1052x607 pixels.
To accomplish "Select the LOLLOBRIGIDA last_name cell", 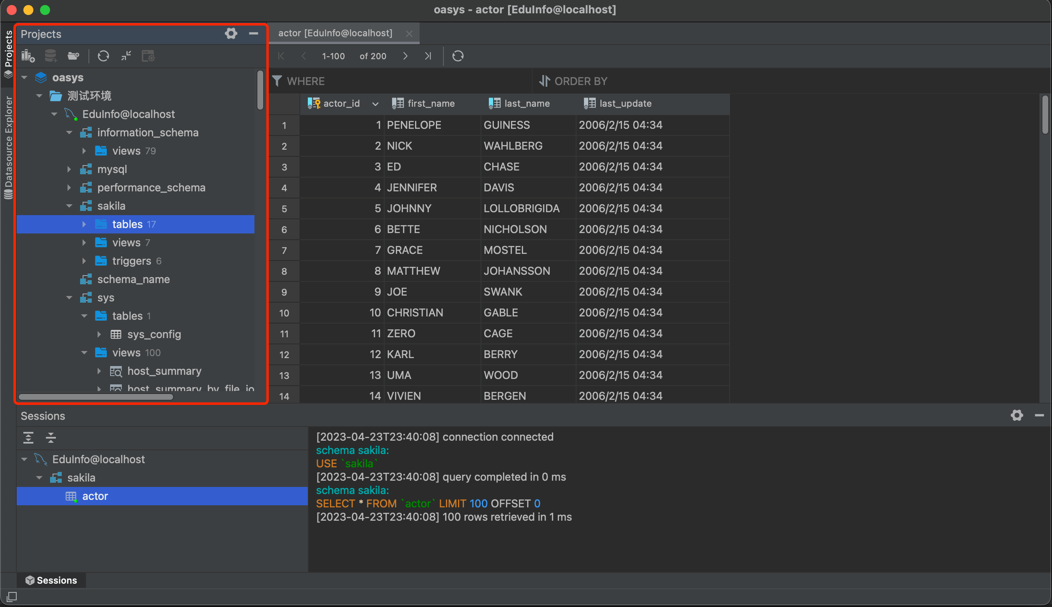I will (x=528, y=208).
